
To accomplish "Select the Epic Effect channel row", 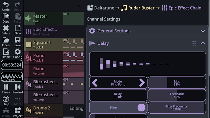I will tap(43, 31).
